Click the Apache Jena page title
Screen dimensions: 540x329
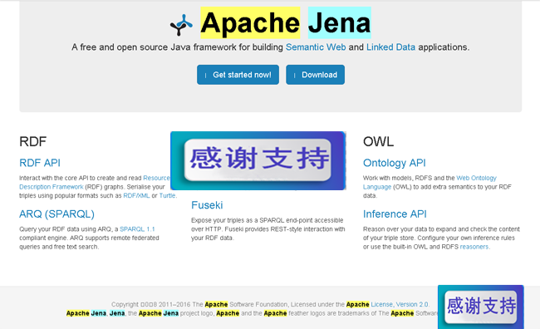pos(286,22)
